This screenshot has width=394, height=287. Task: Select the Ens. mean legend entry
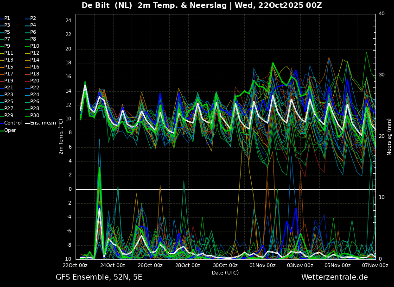[43, 123]
